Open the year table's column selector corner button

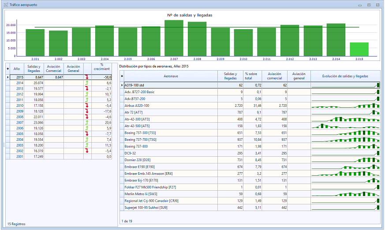tap(7, 68)
